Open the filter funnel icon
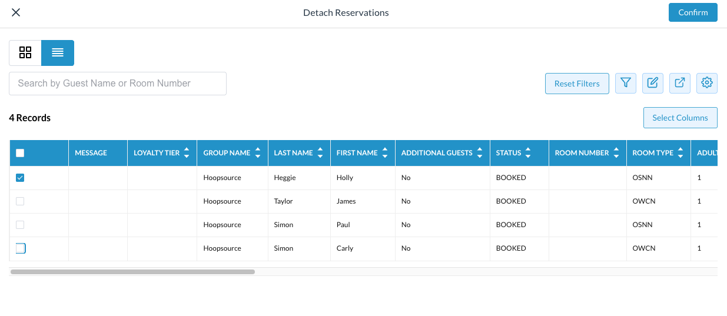This screenshot has height=316, width=727. [x=626, y=83]
